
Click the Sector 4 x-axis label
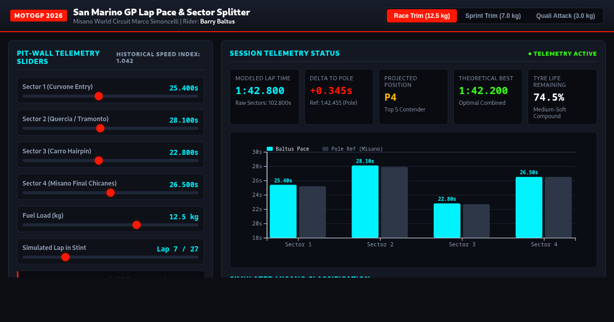pos(544,244)
